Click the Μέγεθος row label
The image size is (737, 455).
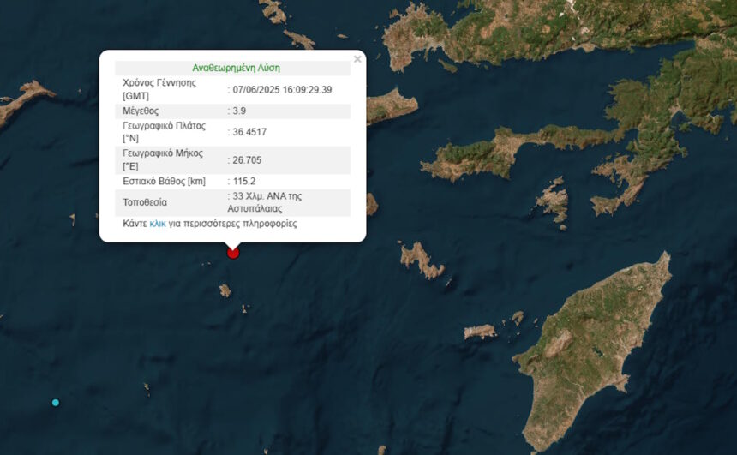pyautogui.click(x=141, y=111)
